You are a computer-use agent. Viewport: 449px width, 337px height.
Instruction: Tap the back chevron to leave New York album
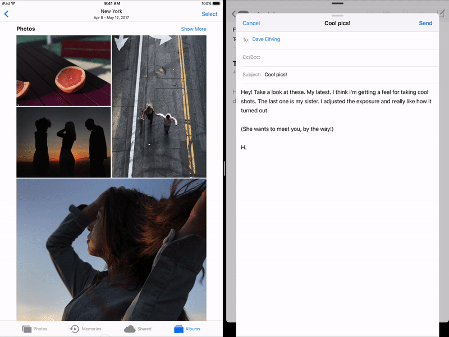coord(6,14)
